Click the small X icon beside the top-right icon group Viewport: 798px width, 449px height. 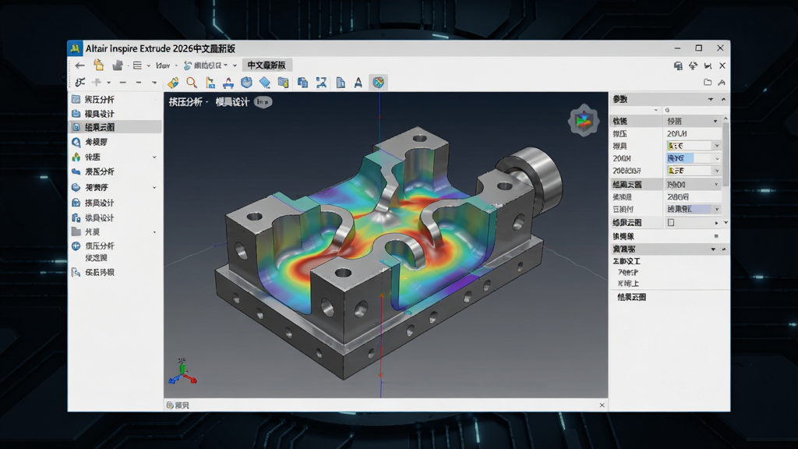722,65
